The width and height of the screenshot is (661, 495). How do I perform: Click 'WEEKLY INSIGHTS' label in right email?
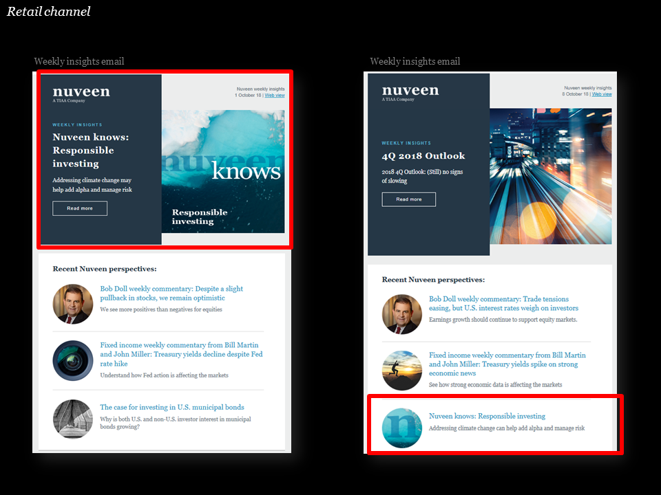coord(406,143)
